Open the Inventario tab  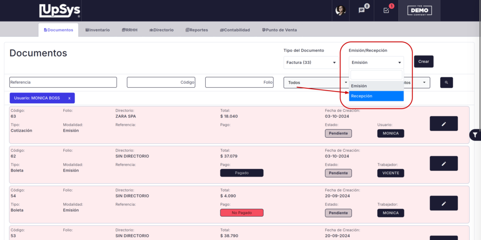97,30
